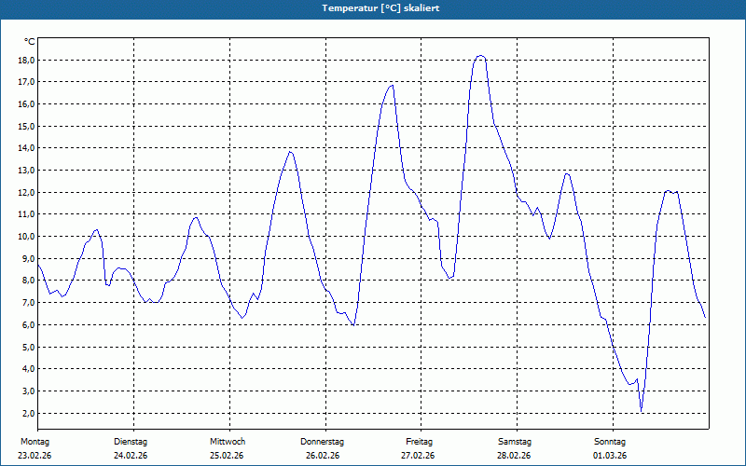Click the 8,0 axis label

[28, 281]
